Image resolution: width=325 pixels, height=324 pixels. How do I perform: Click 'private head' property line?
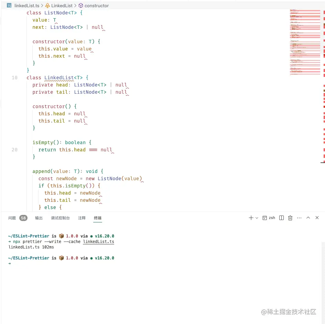pos(80,85)
